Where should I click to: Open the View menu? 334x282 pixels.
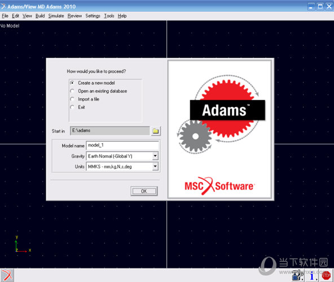(27, 16)
